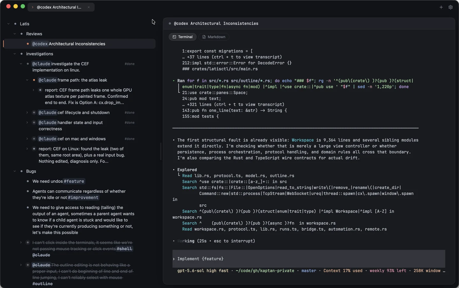Click 'weekly 93% left' in status line
This screenshot has height=288, width=459.
tap(388, 271)
